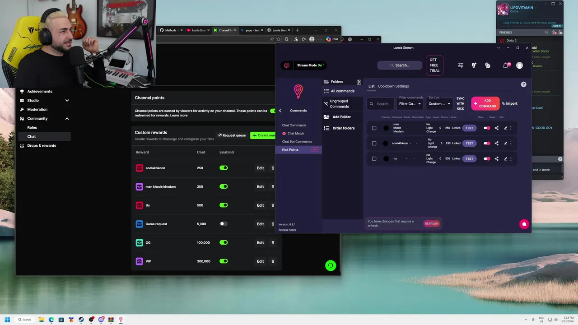Open more options for man khode khodam

[x=511, y=128]
